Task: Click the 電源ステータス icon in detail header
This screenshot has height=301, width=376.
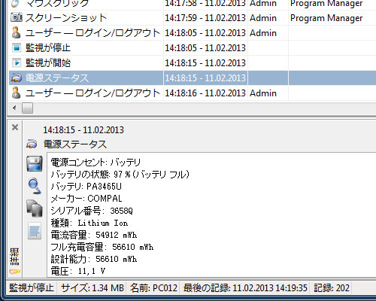Action: (x=32, y=144)
